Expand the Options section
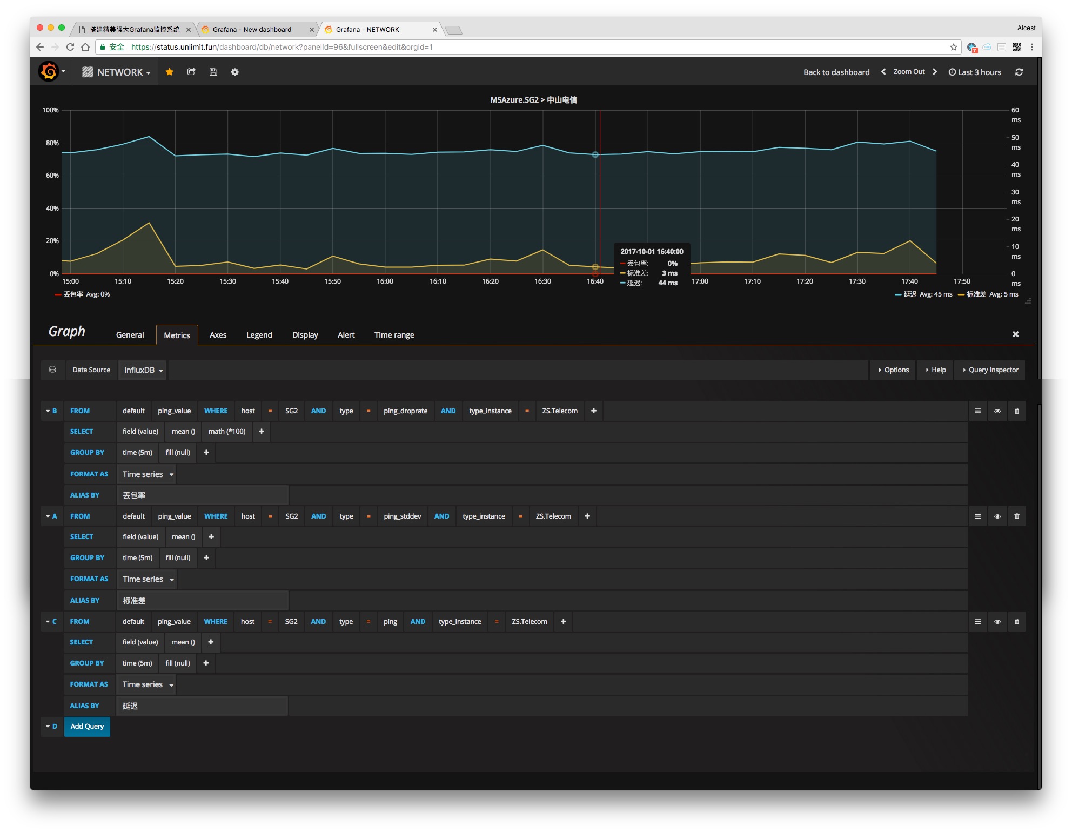This screenshot has width=1072, height=833. (894, 370)
